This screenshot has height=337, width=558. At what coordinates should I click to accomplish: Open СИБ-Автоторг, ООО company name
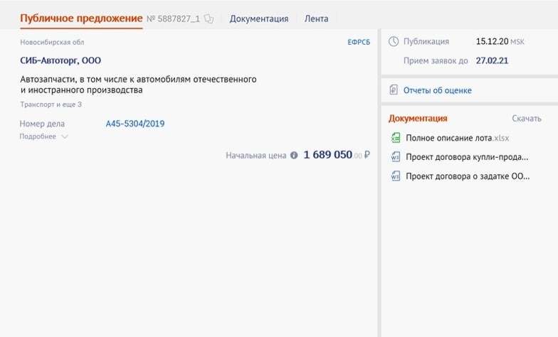click(60, 60)
